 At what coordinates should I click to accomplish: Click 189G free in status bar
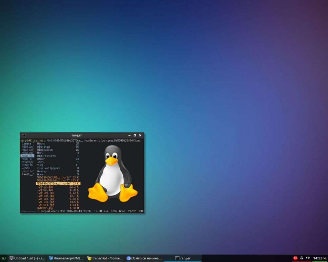click(118, 211)
